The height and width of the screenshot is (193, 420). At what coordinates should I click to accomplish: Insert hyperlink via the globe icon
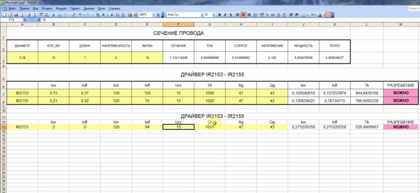(98, 15)
